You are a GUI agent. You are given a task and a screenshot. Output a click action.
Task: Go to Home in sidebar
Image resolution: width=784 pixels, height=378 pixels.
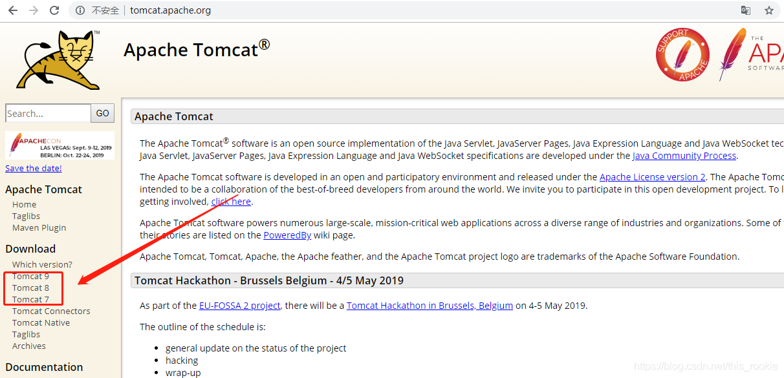(x=25, y=204)
